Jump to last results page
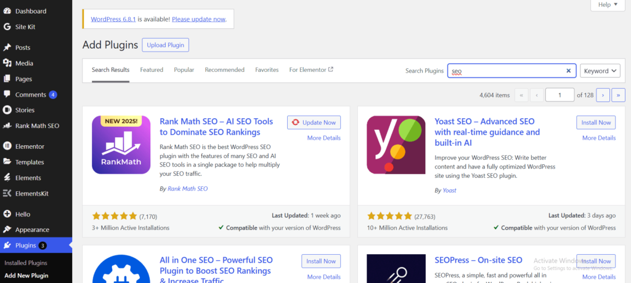This screenshot has width=631, height=283. tap(618, 95)
